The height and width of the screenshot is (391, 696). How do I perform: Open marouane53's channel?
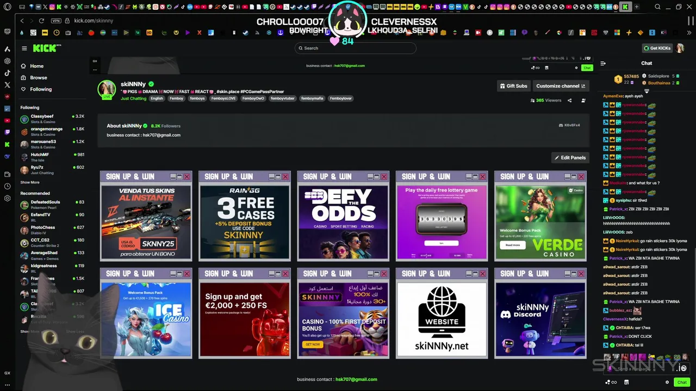(x=52, y=144)
